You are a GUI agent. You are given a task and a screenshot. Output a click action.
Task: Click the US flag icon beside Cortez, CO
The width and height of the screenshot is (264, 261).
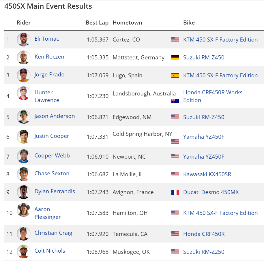click(175, 40)
